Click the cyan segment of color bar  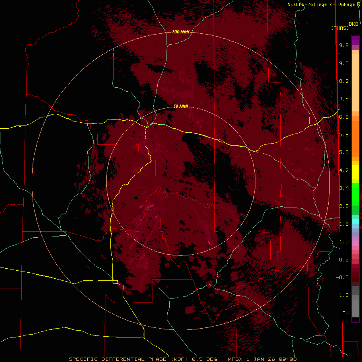tap(355, 221)
